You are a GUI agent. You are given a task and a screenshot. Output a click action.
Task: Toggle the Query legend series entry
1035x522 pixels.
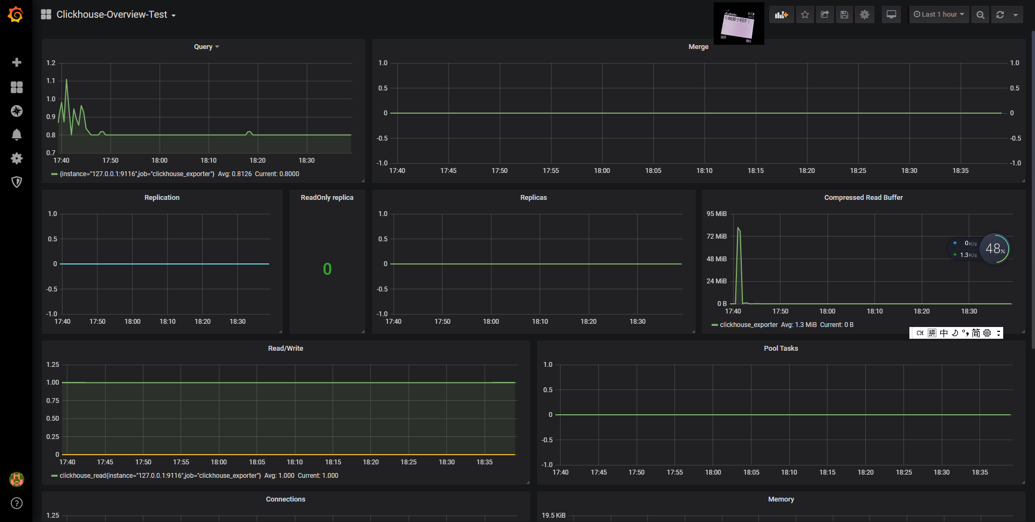137,174
